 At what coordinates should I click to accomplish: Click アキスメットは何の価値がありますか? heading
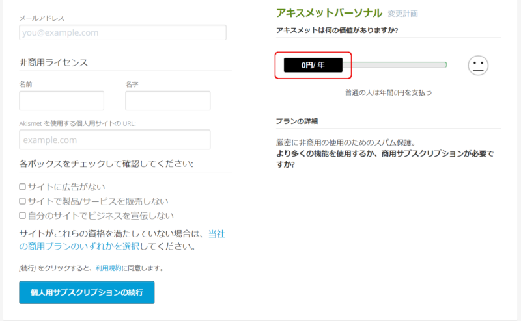tap(337, 30)
